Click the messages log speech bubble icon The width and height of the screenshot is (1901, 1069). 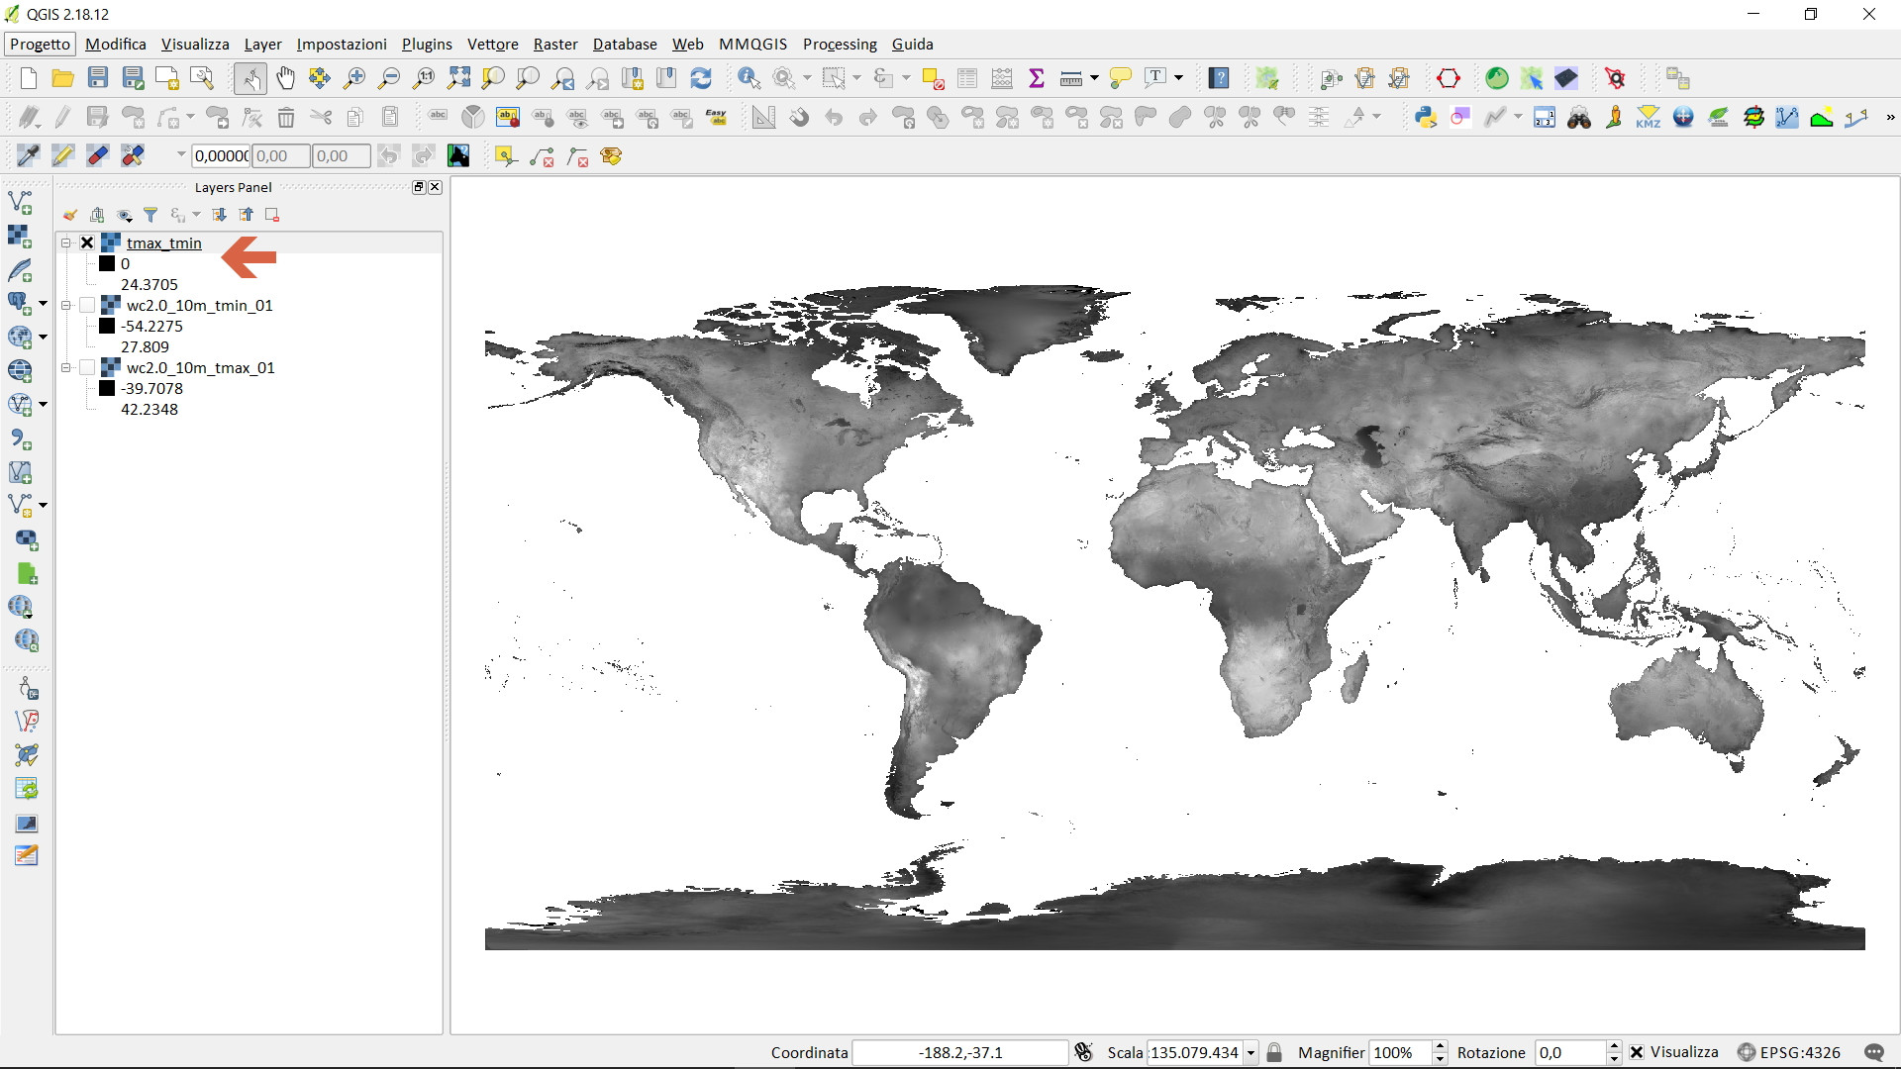click(x=1874, y=1052)
